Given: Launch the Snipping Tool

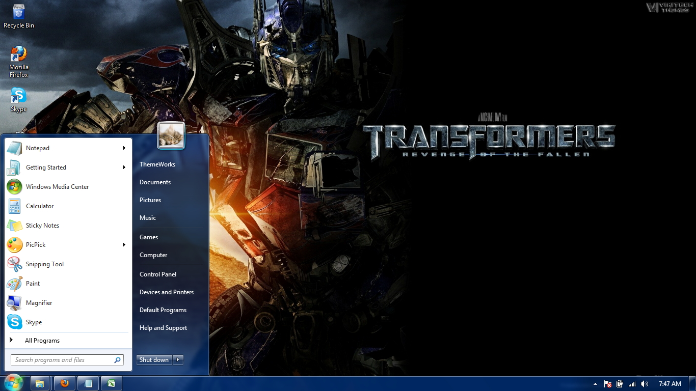Looking at the screenshot, I should tap(45, 264).
